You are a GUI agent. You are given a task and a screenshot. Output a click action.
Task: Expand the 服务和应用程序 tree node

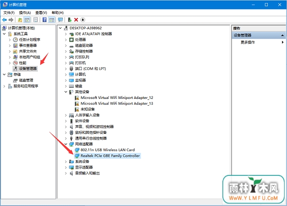[x=4, y=86]
